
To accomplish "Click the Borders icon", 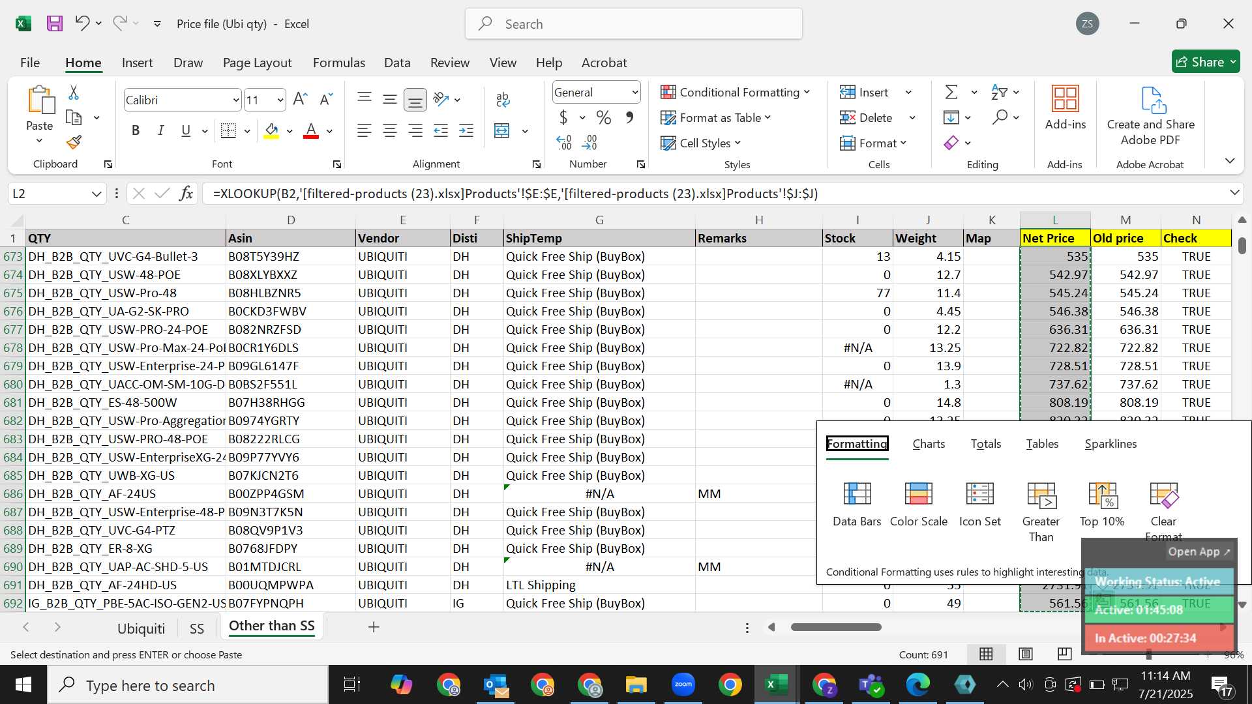I will click(x=228, y=131).
